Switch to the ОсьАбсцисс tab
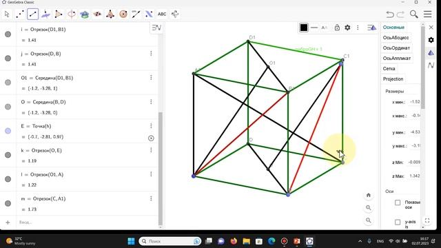 coord(396,38)
